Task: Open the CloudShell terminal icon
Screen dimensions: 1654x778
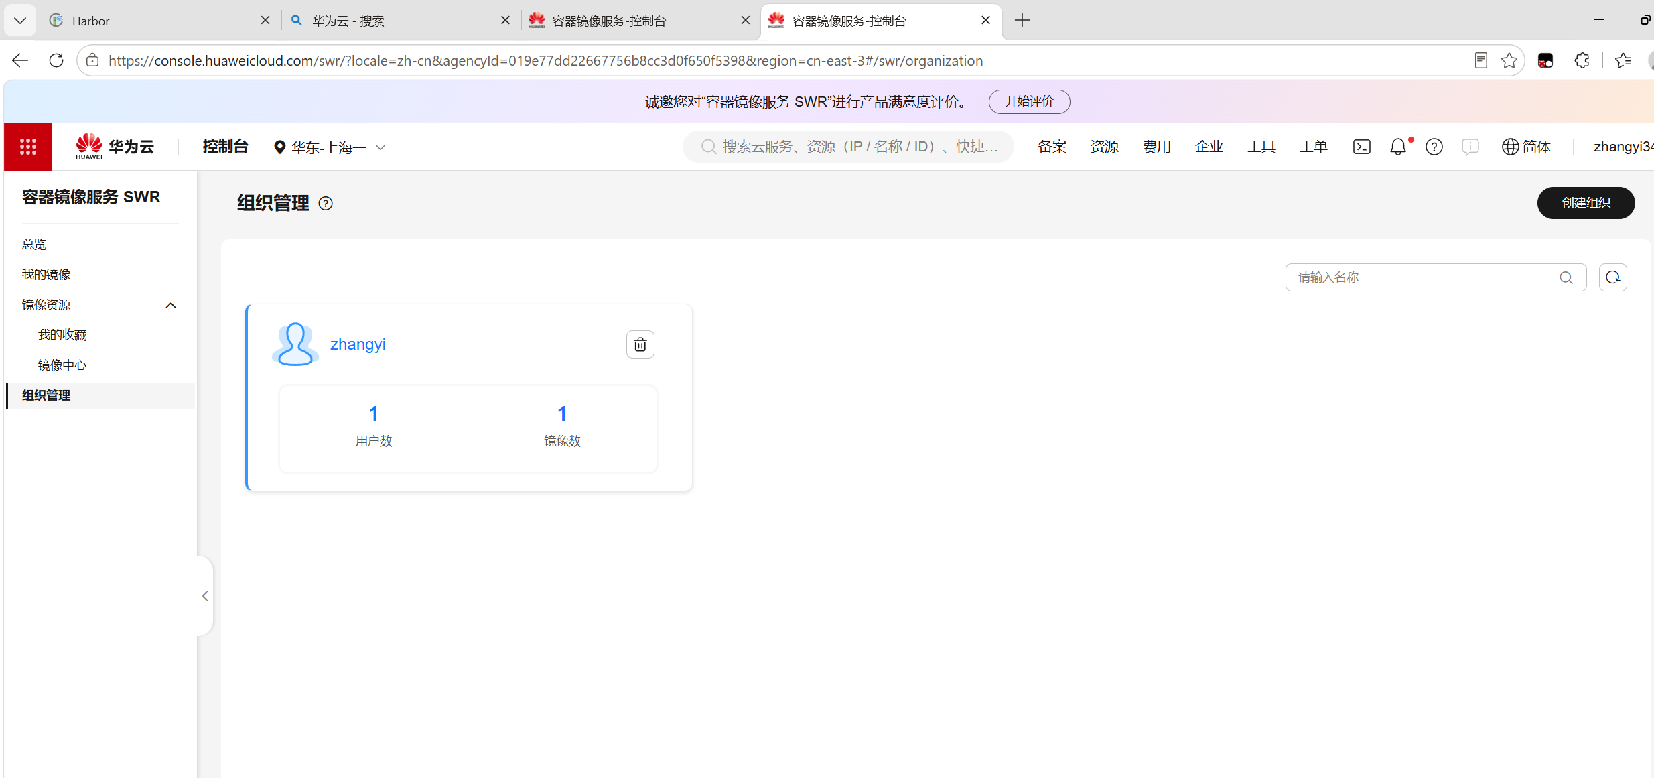Action: pos(1362,147)
